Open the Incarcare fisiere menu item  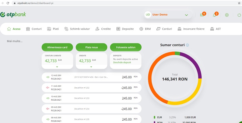[191, 29]
